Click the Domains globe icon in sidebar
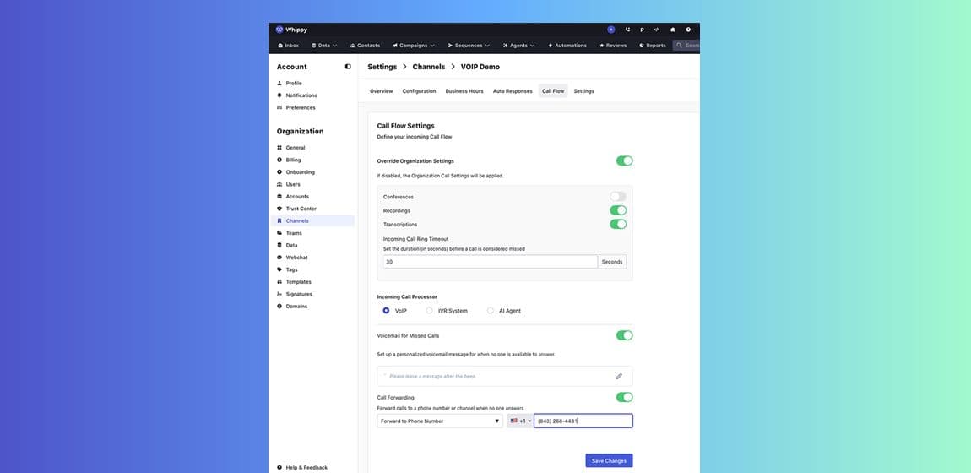The height and width of the screenshot is (473, 971). coord(279,307)
